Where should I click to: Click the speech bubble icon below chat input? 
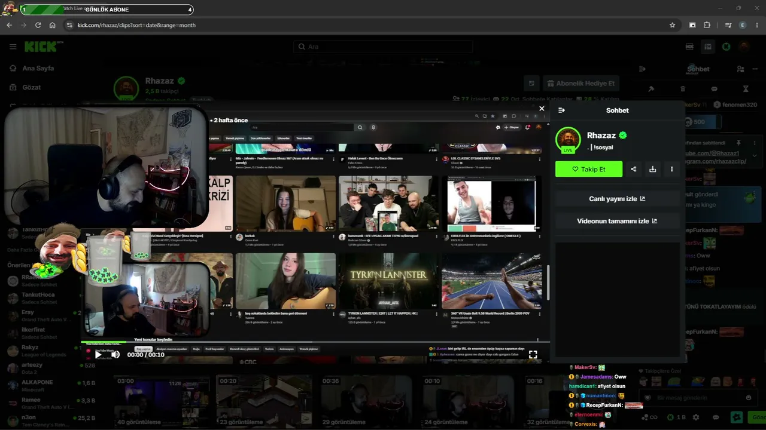716,417
